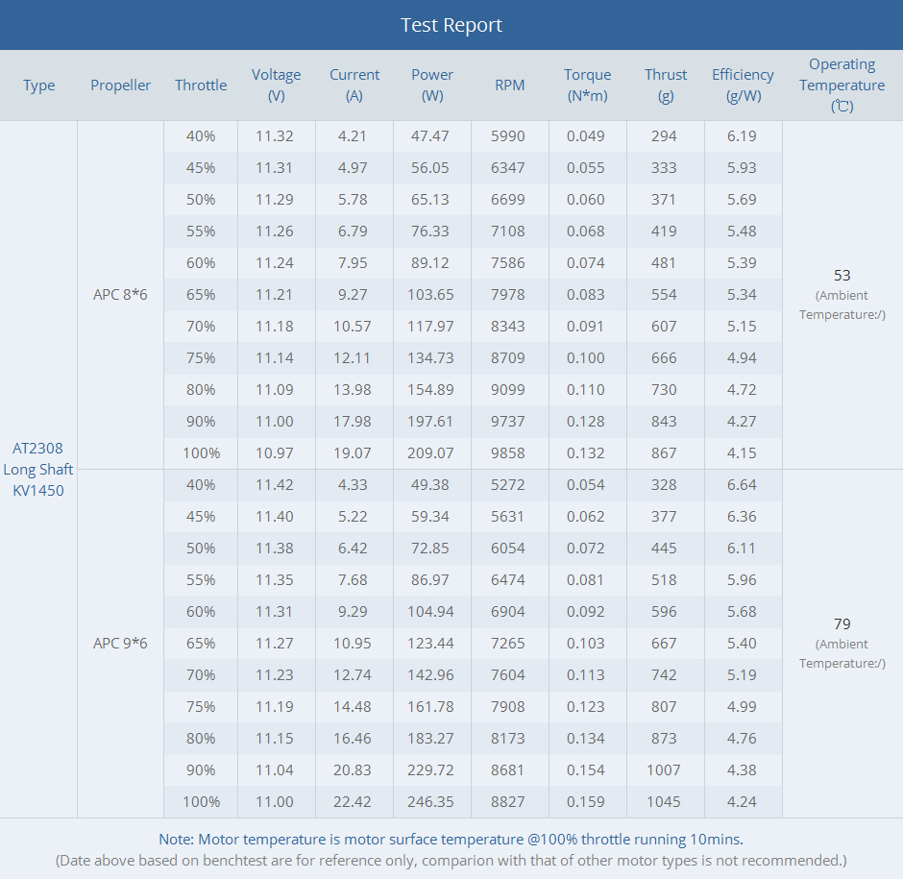Click the thrust value 1045

point(664,801)
